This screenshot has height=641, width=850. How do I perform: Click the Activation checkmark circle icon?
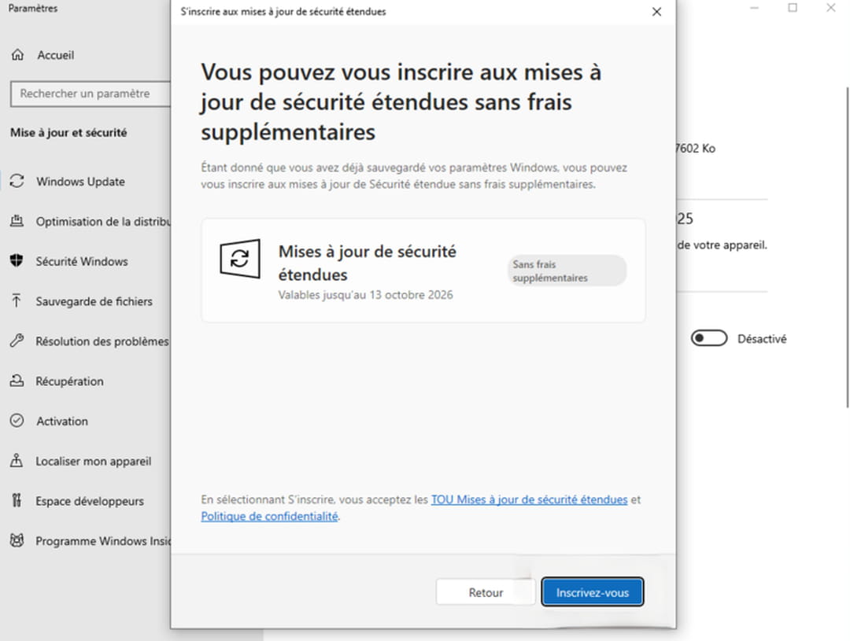tap(17, 422)
